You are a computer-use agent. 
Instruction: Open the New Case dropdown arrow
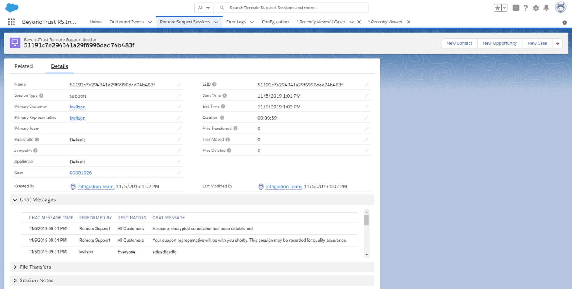pos(558,43)
